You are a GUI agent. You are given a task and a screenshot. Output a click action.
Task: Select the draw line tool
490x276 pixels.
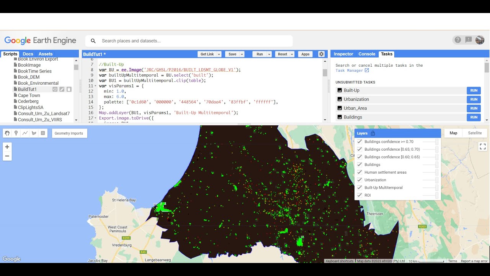(x=25, y=133)
